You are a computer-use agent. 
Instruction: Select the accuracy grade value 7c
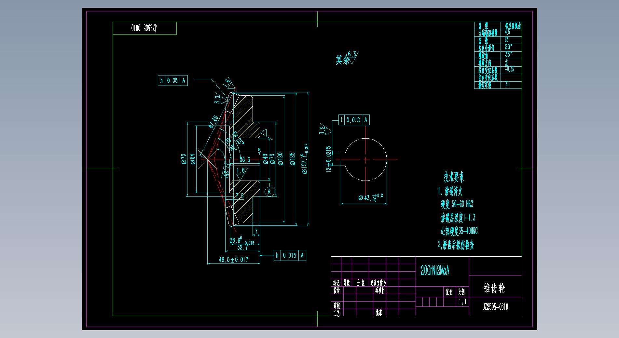point(507,84)
